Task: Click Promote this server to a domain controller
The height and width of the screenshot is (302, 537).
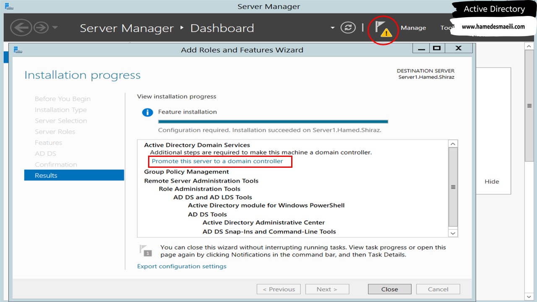Action: pos(217,161)
